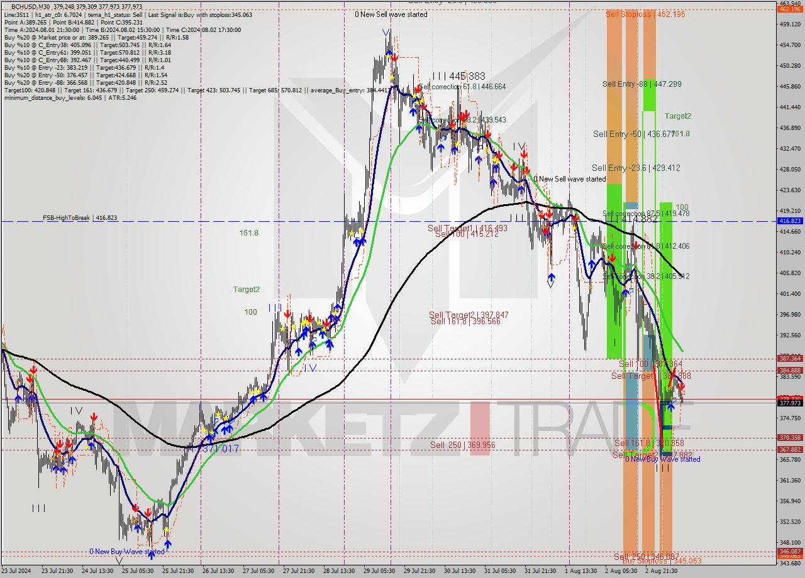The width and height of the screenshot is (805, 578).
Task: Click the Sell 100 | 415.212 label
Action: [467, 234]
